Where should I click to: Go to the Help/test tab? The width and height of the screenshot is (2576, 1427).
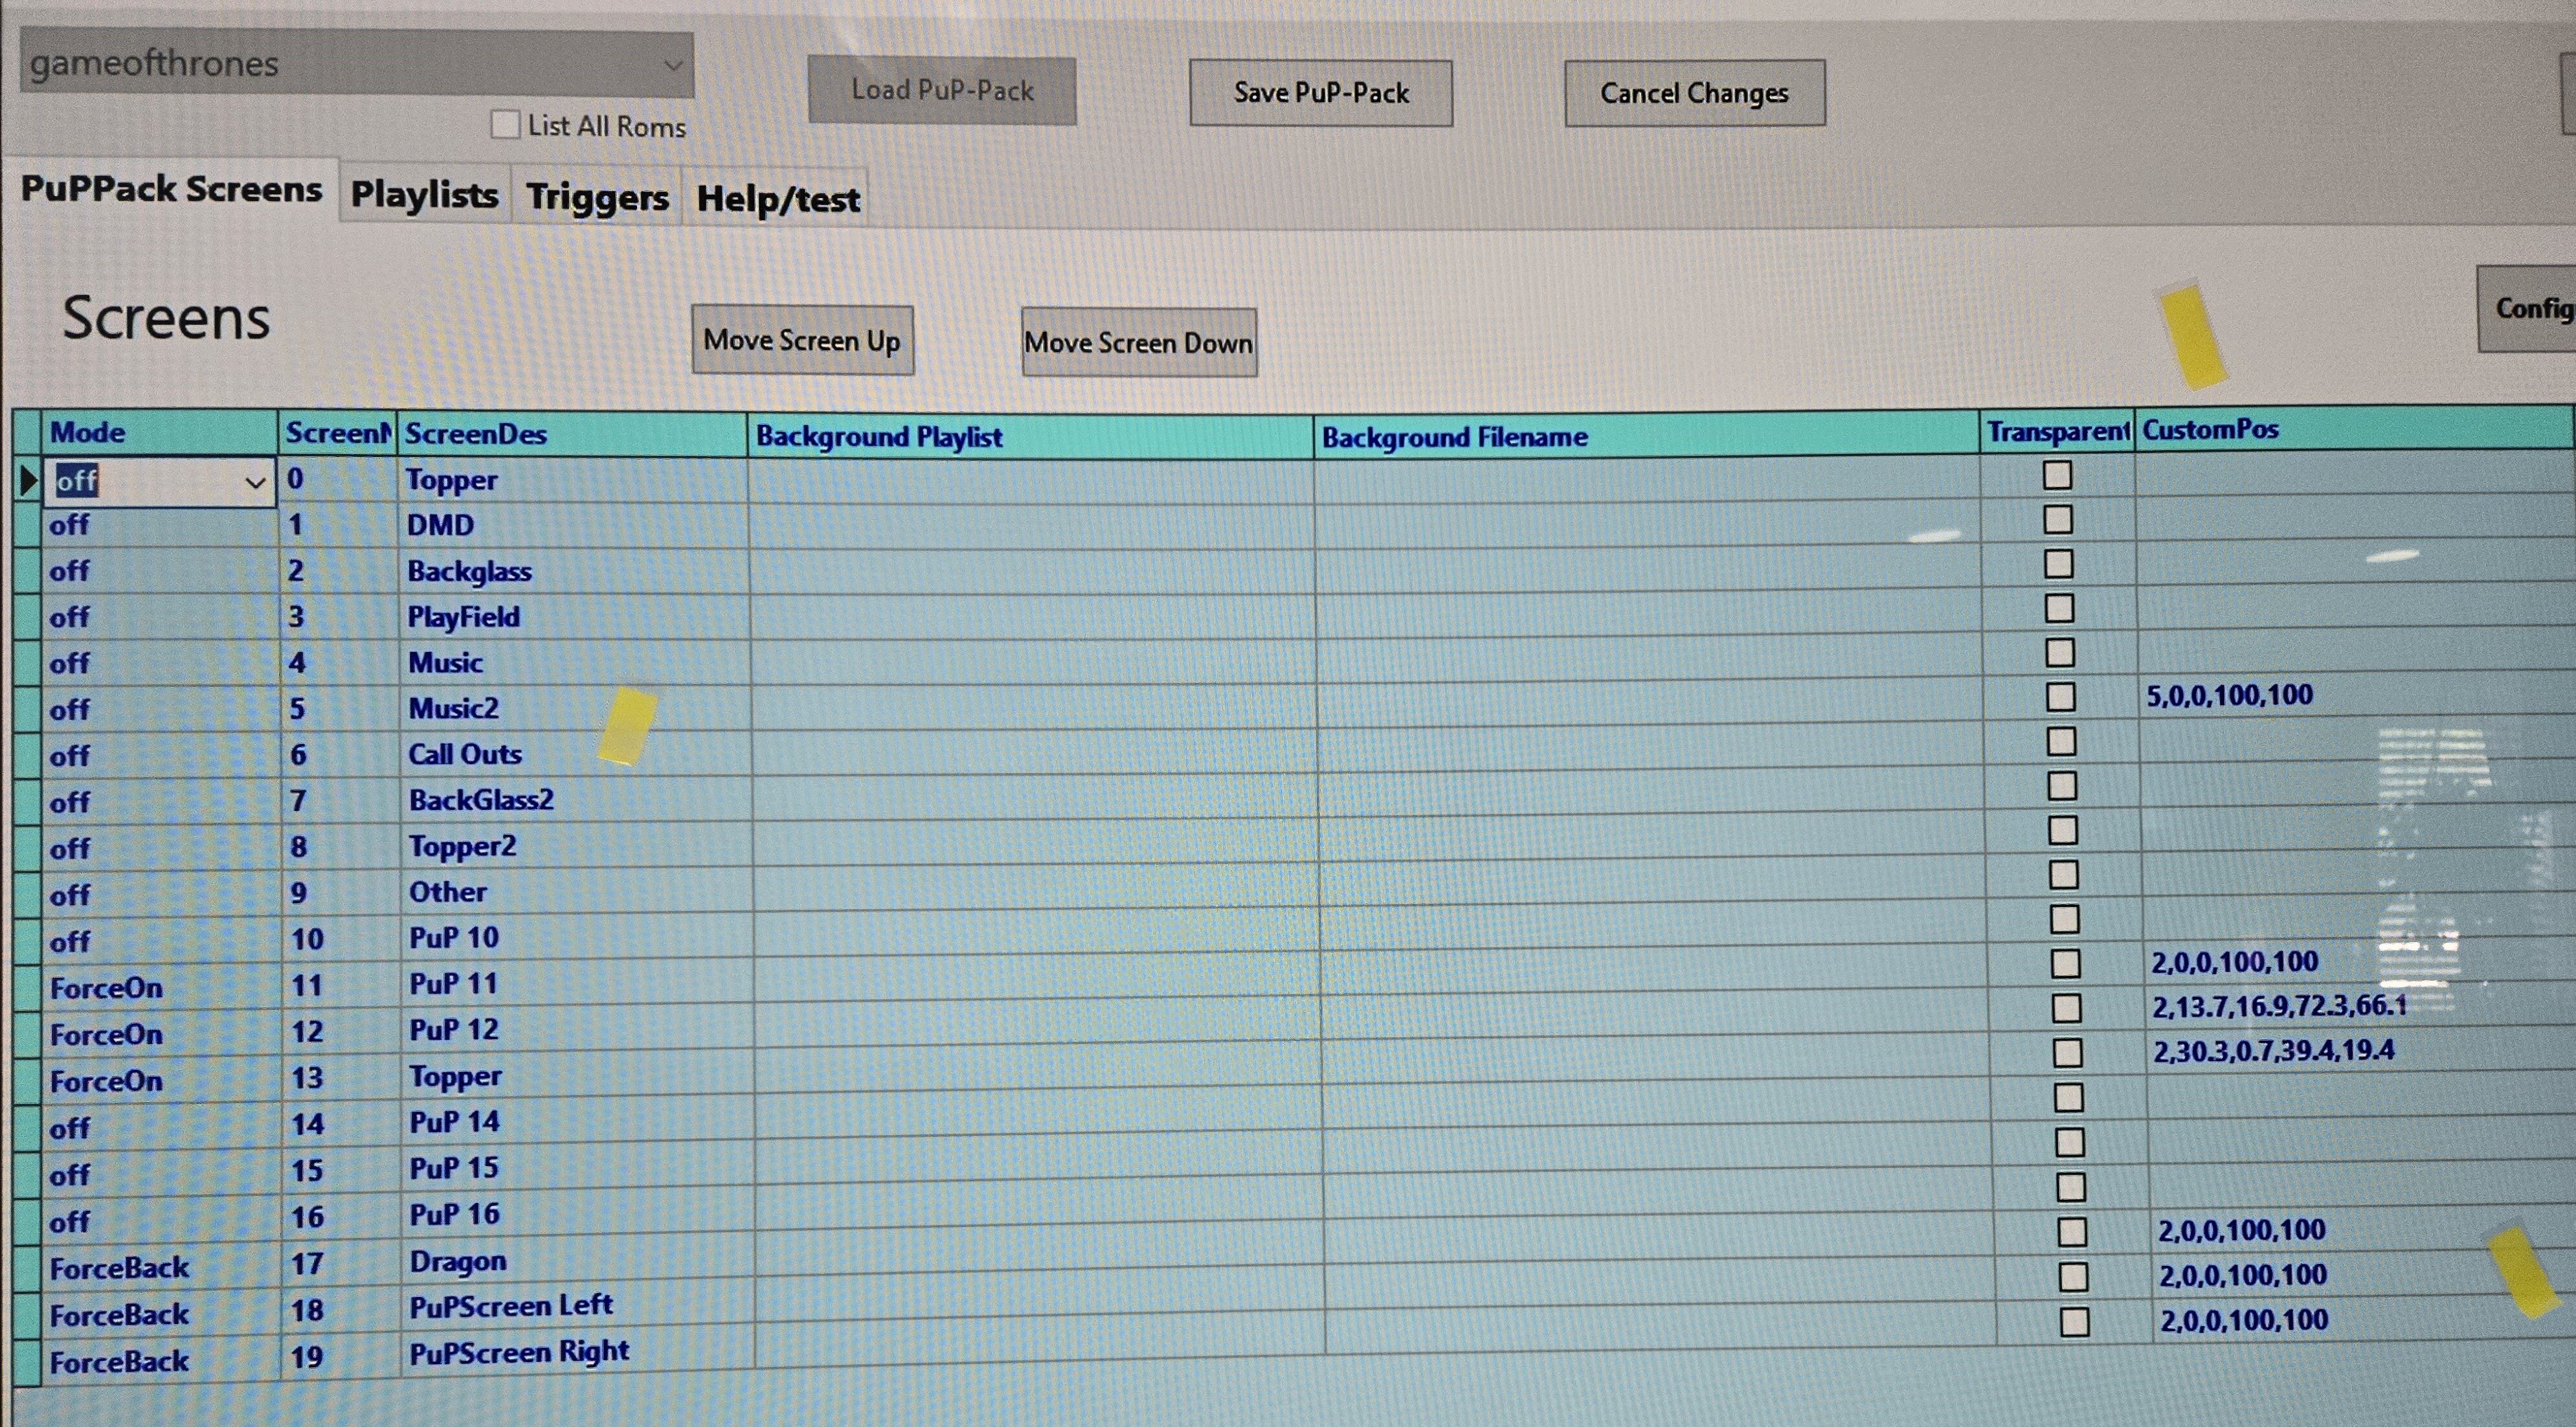coord(777,198)
